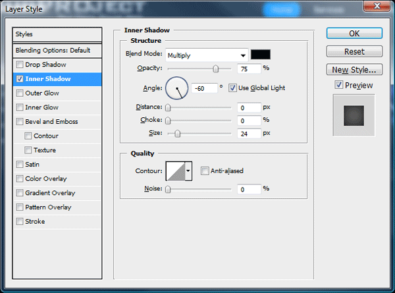
Task: Enable the Gradient Overlay checkbox
Action: click(x=19, y=193)
